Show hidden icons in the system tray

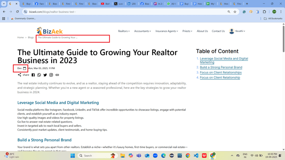[232, 156]
